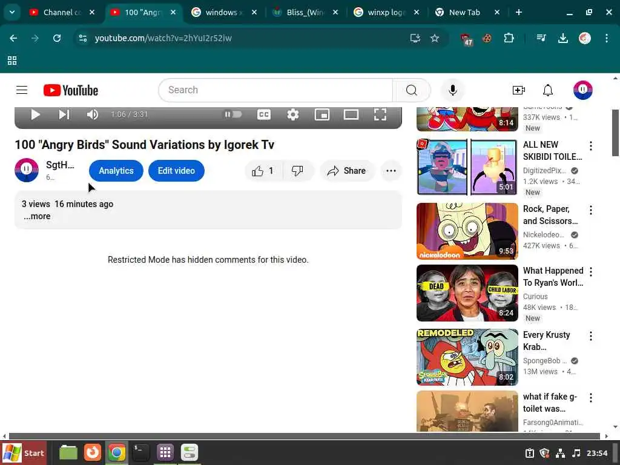Click the Edit video button
The height and width of the screenshot is (465, 620).
point(176,171)
